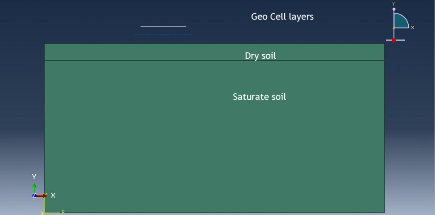The height and width of the screenshot is (215, 435).
Task: Click the teal quarter-circle of the 3D compass
Action: click(400, 21)
